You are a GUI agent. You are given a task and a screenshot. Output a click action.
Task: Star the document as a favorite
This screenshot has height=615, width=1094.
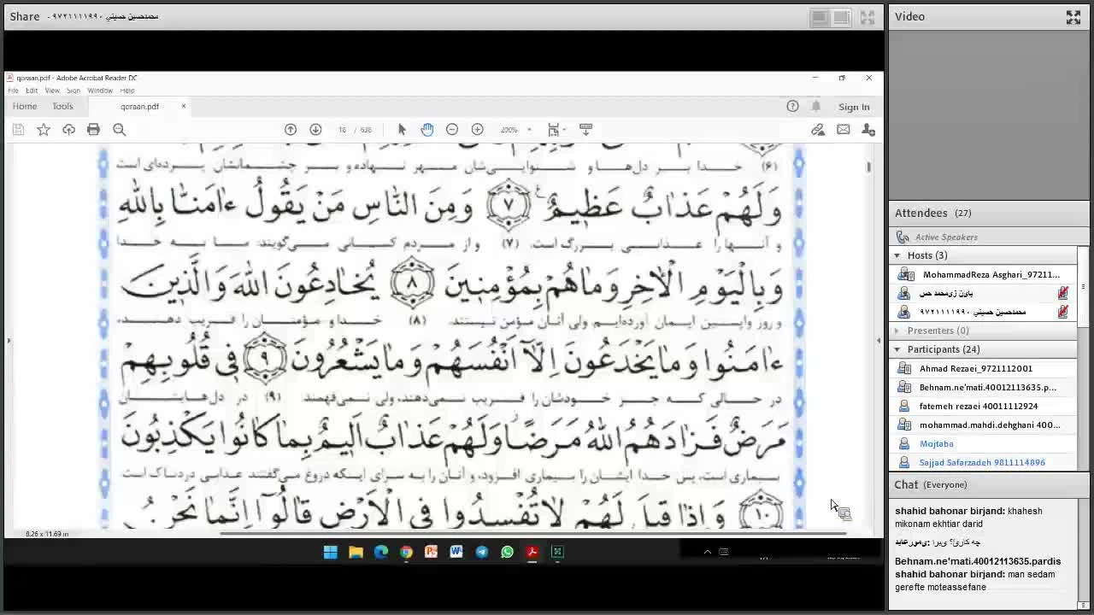point(44,129)
